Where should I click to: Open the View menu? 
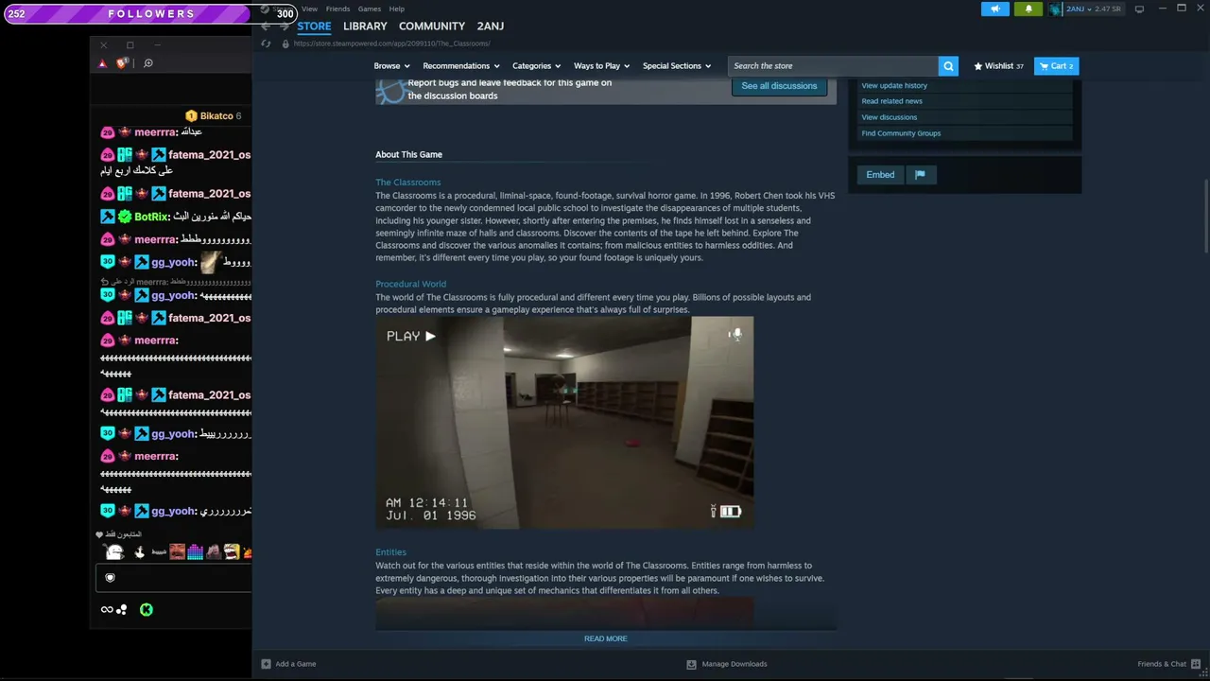pyautogui.click(x=309, y=9)
